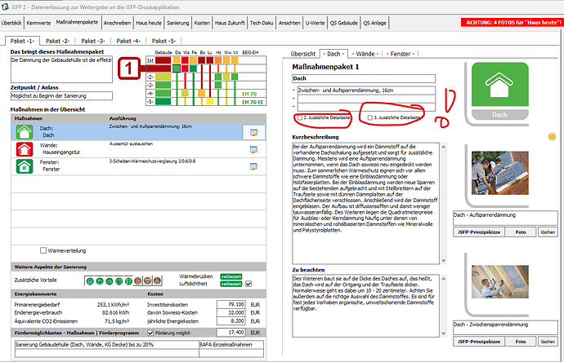Viewport: 564px width, 362px height.
Task: Switch to the Paket -2- tab
Action: pyautogui.click(x=57, y=40)
